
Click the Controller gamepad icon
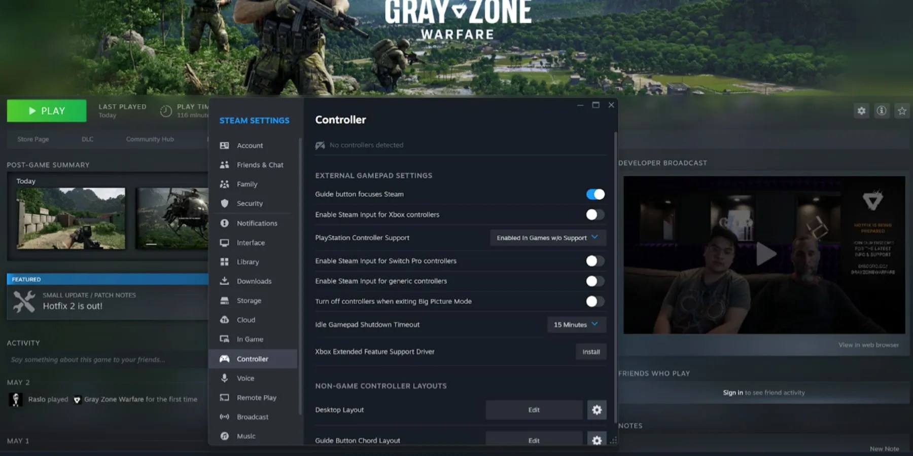(224, 359)
